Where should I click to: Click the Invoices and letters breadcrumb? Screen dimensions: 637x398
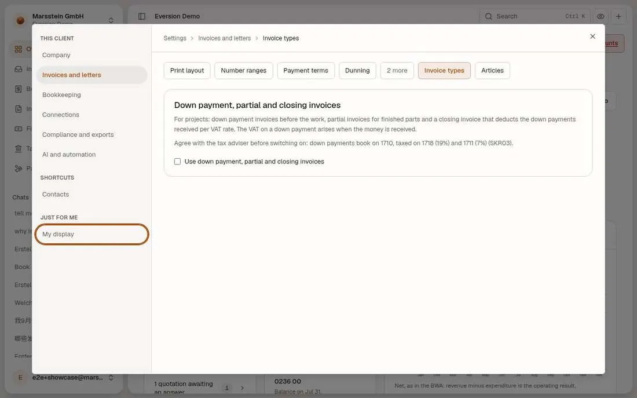click(224, 38)
